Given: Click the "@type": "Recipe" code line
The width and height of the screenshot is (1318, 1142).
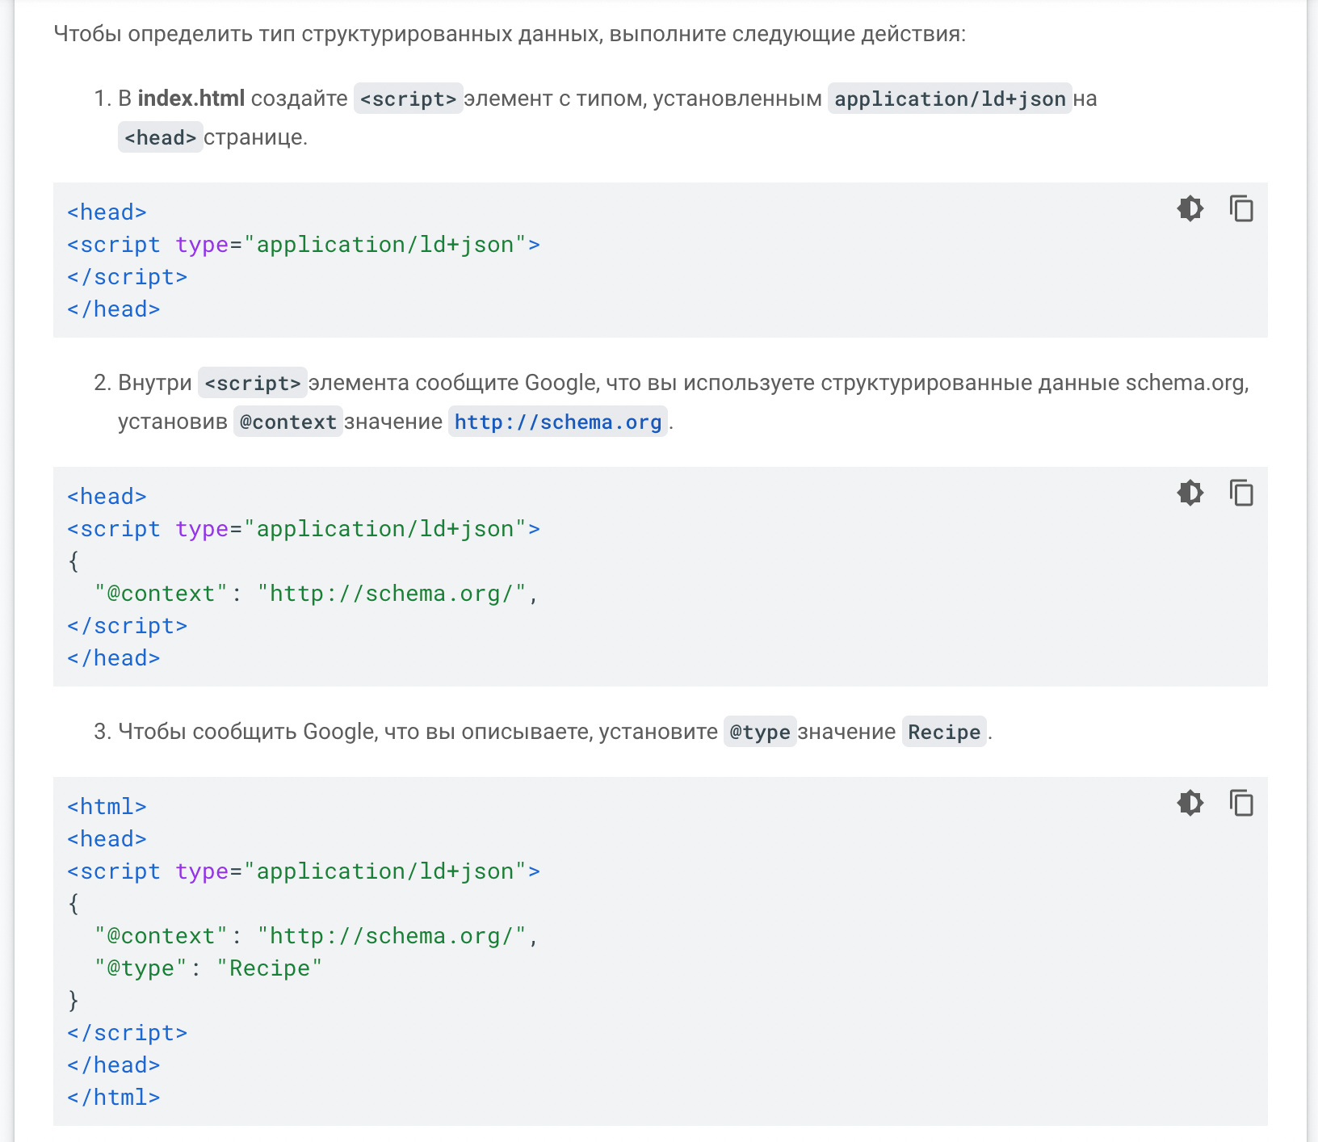Looking at the screenshot, I should [208, 968].
